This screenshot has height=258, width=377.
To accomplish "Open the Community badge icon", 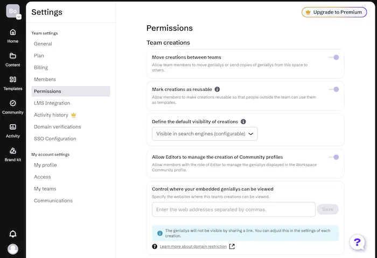I will tap(13, 103).
